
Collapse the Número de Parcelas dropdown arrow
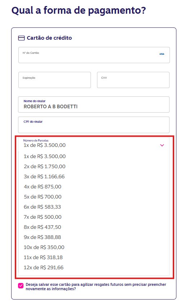162,145
